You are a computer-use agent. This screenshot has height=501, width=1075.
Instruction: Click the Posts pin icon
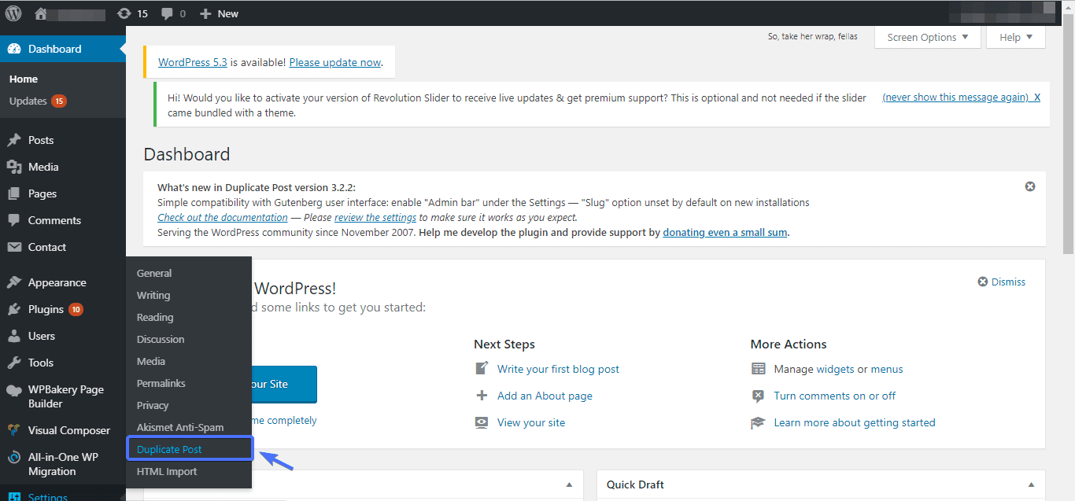(14, 140)
